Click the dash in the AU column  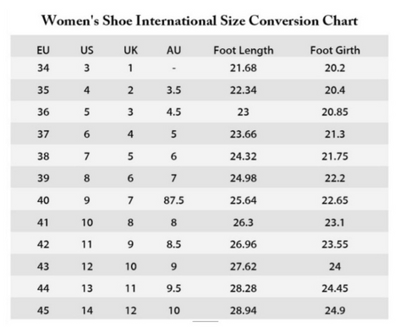174,68
